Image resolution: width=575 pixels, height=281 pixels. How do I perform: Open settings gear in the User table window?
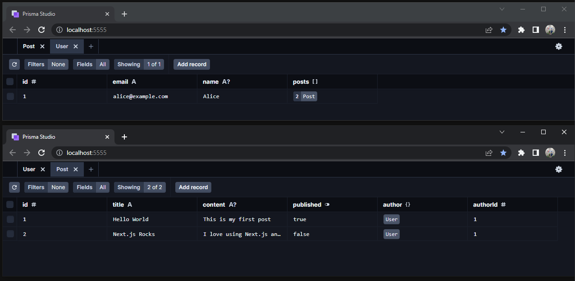(559, 46)
